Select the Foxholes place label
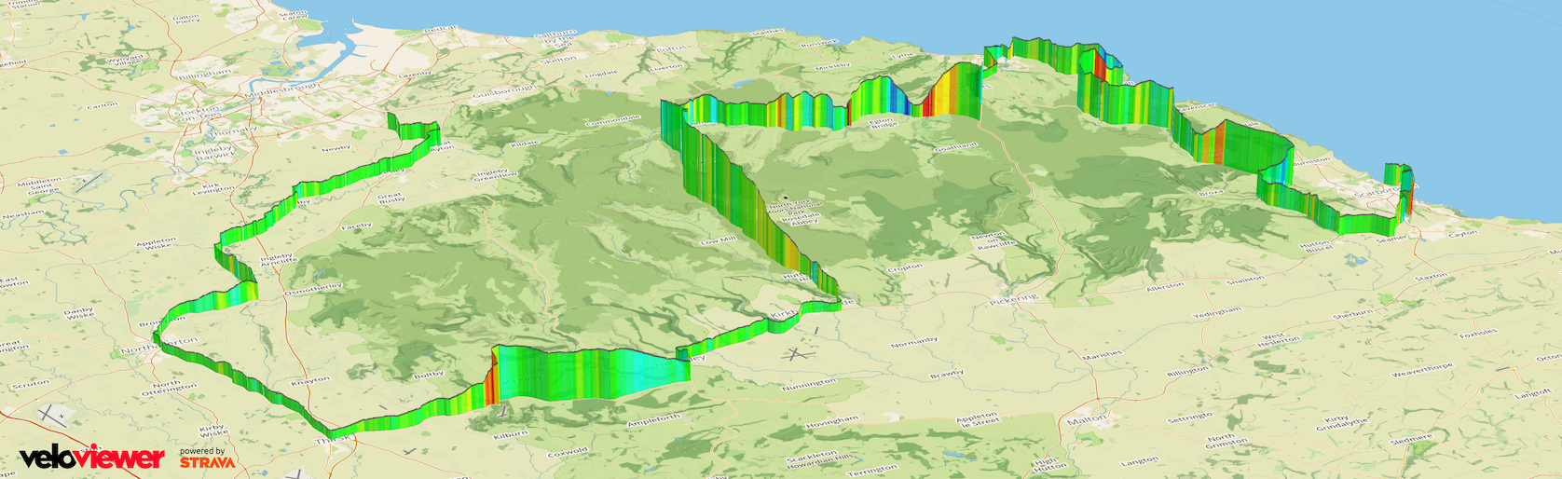 (x=1478, y=334)
